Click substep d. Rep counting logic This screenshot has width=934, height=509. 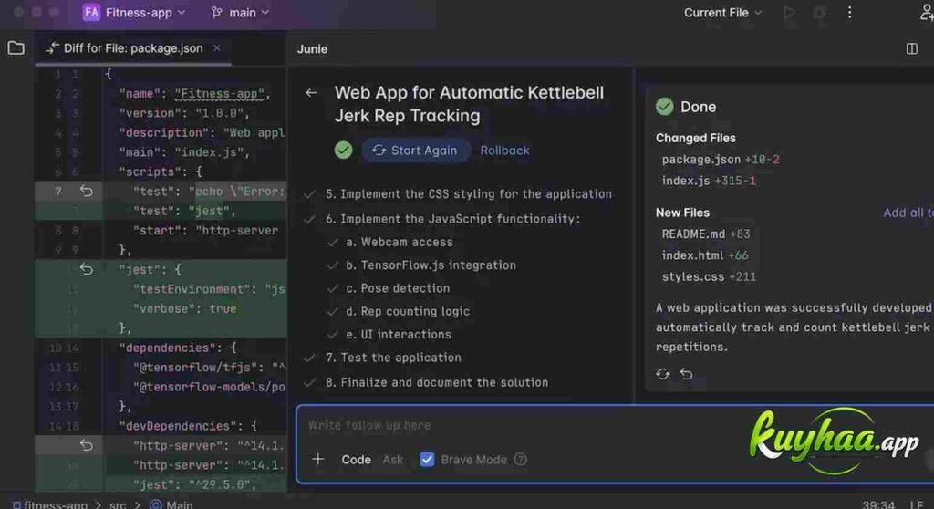point(408,312)
